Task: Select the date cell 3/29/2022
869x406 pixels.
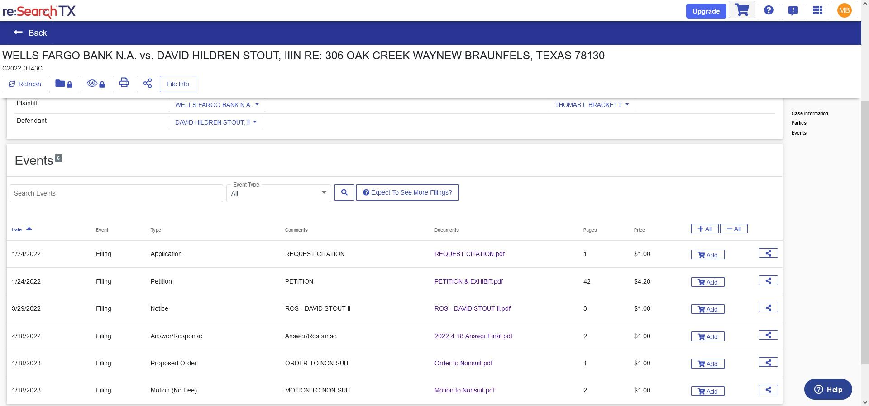Action: pos(26,308)
